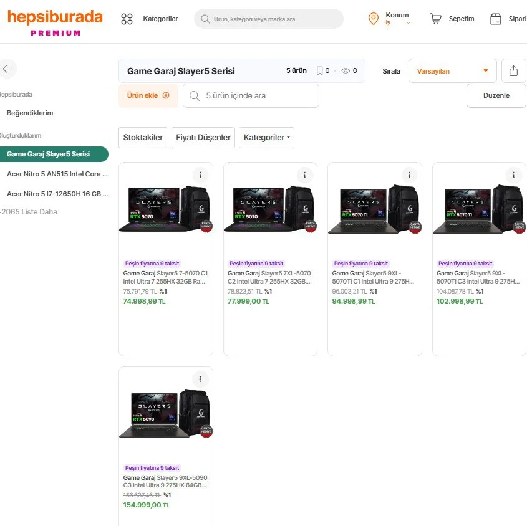Open three-dot menu on Slayer5 9XL-5090 card
The image size is (527, 526).
pos(200,379)
